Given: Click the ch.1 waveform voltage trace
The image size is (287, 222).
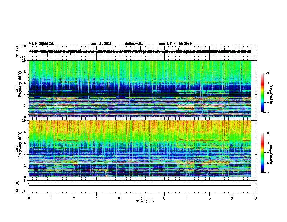Looking at the screenshot, I should click(x=140, y=52).
